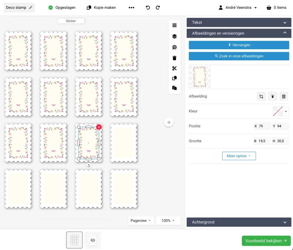Expand the Achtergrond section
The height and width of the screenshot is (250, 293).
pyautogui.click(x=239, y=222)
